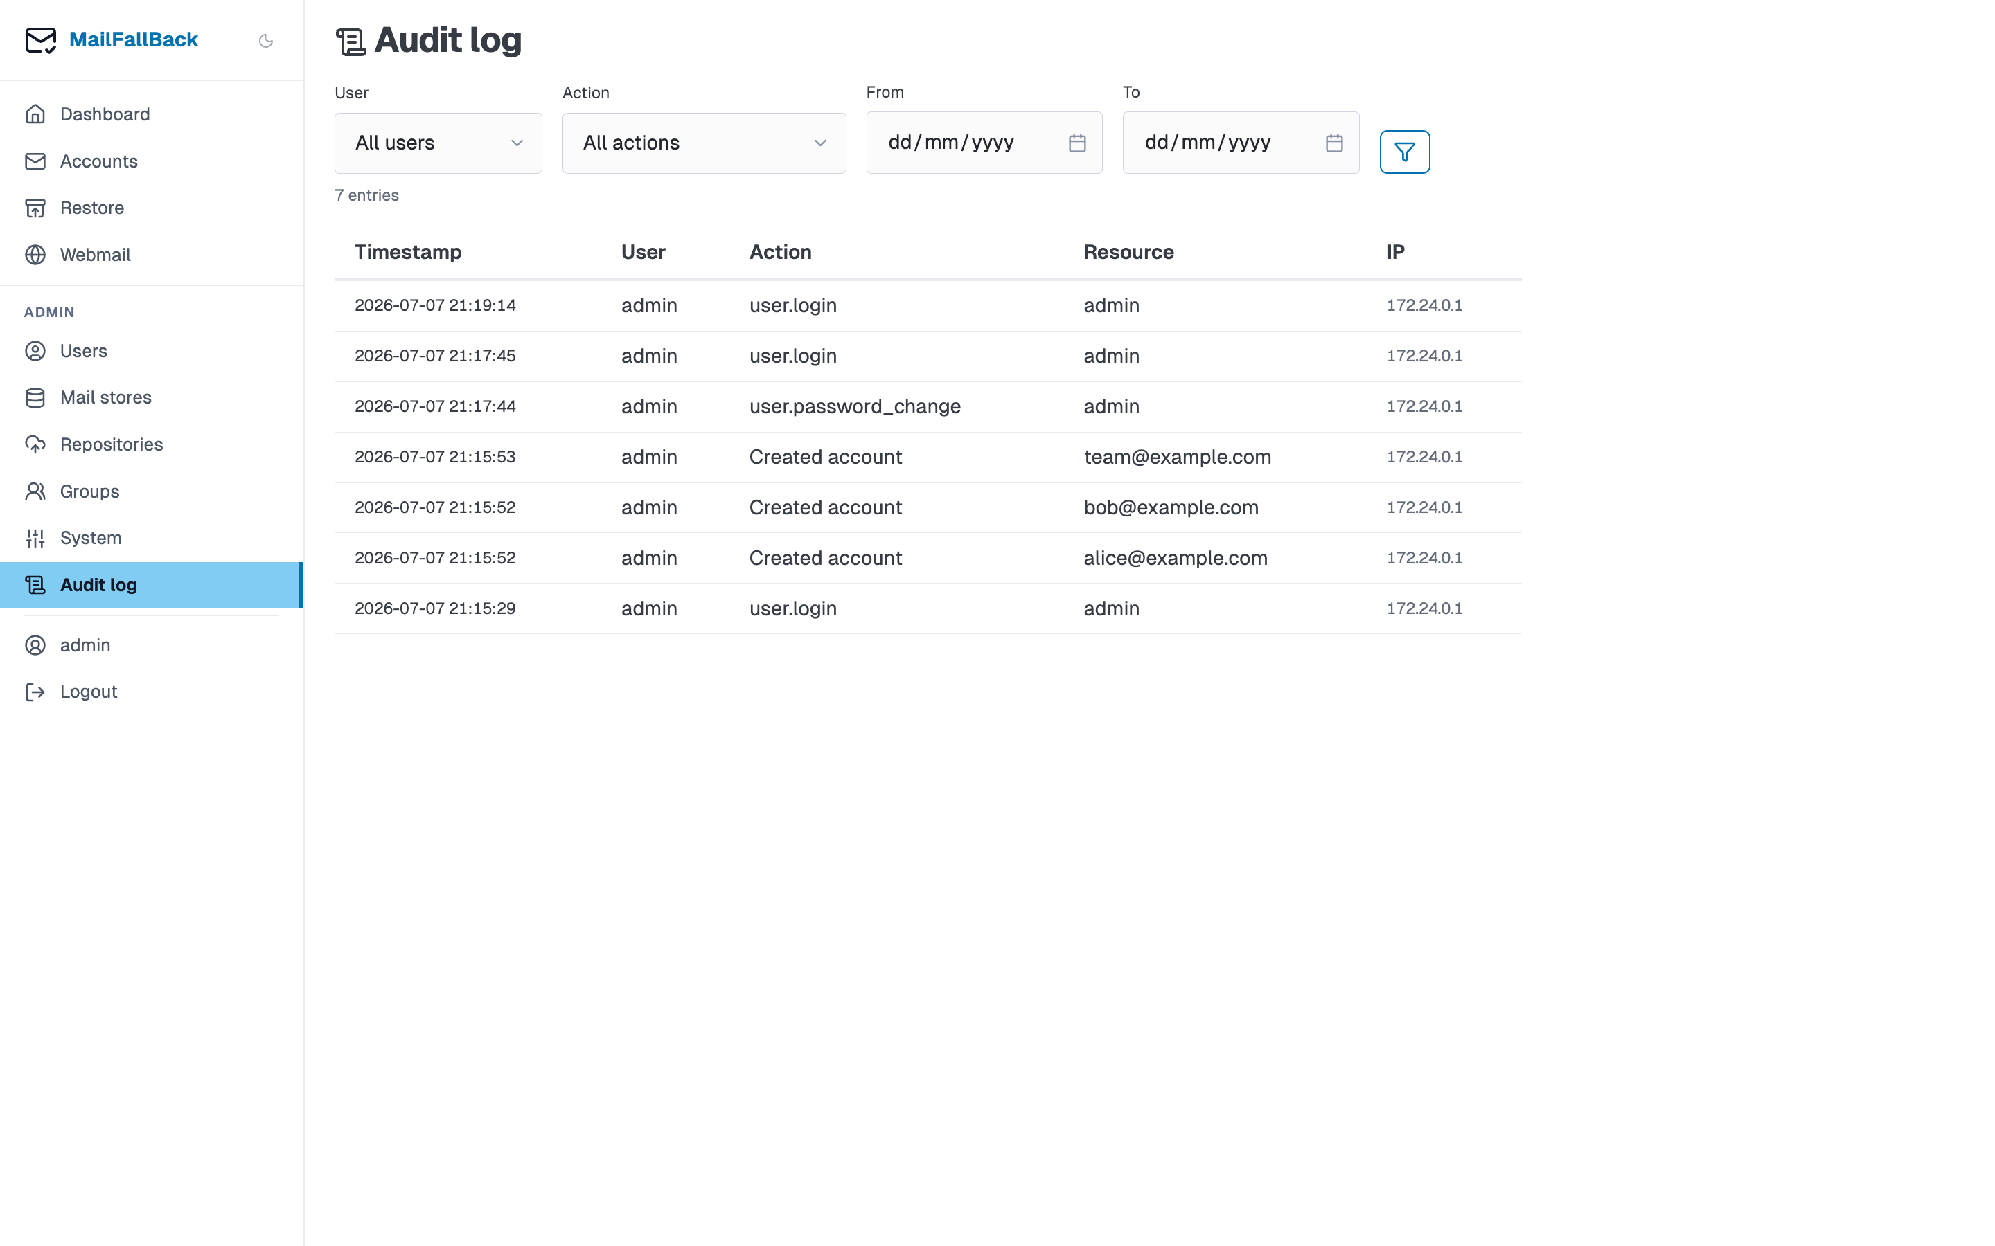Viewport: 1995px width, 1246px height.
Task: Click the Users person icon
Action: (x=35, y=351)
